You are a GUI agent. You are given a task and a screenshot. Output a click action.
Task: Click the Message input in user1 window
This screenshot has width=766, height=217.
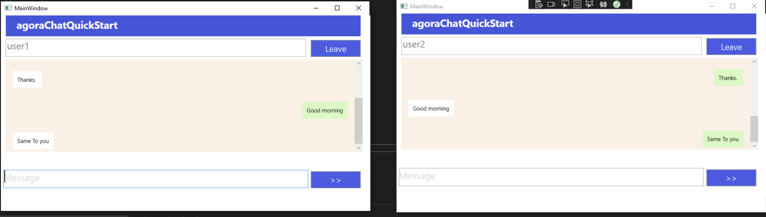click(156, 179)
